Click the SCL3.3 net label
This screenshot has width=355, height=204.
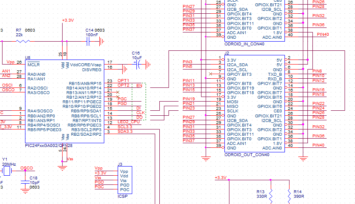coord(125,127)
